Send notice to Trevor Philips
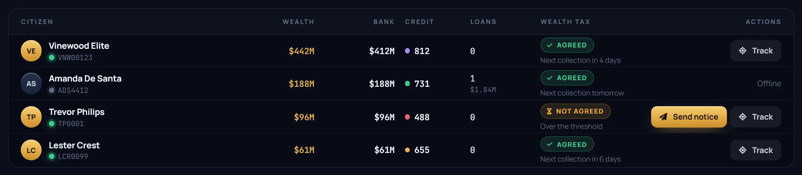802x175 pixels. click(689, 117)
